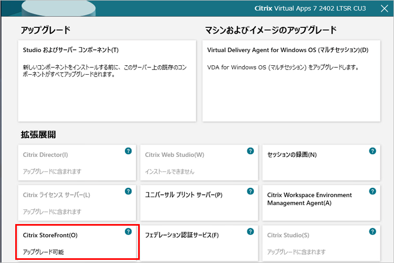Select Studio およびサーバー コンポーネント upgrade option

[107, 80]
